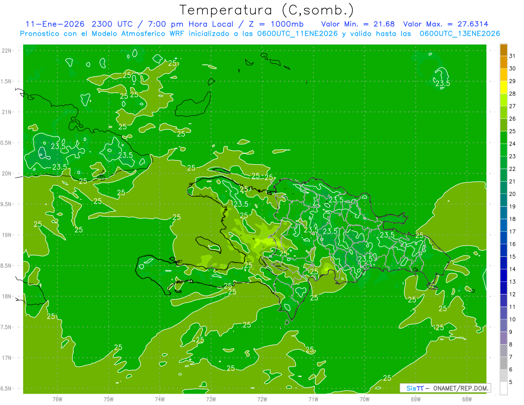Pick the lime swatch between 27 and 28
Viewport: 524px width, 405px height.
[x=503, y=100]
